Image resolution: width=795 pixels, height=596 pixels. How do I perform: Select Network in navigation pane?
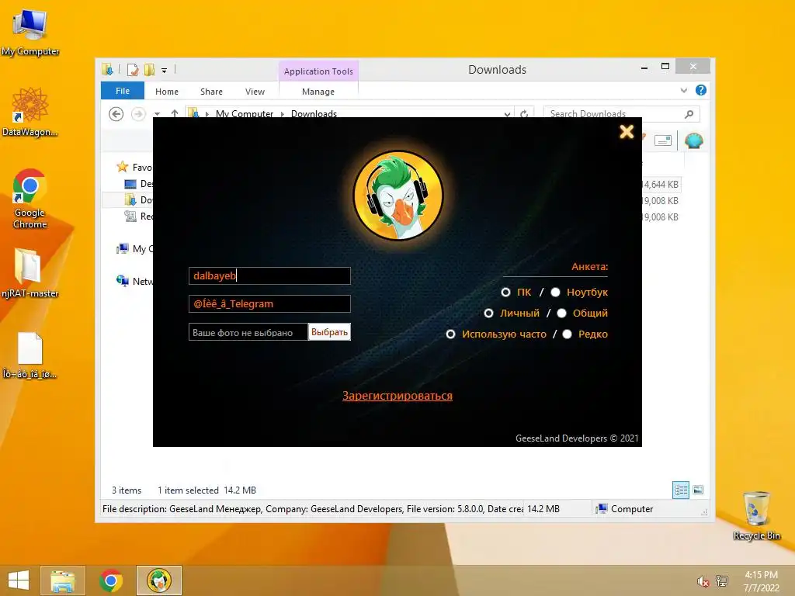tap(135, 281)
